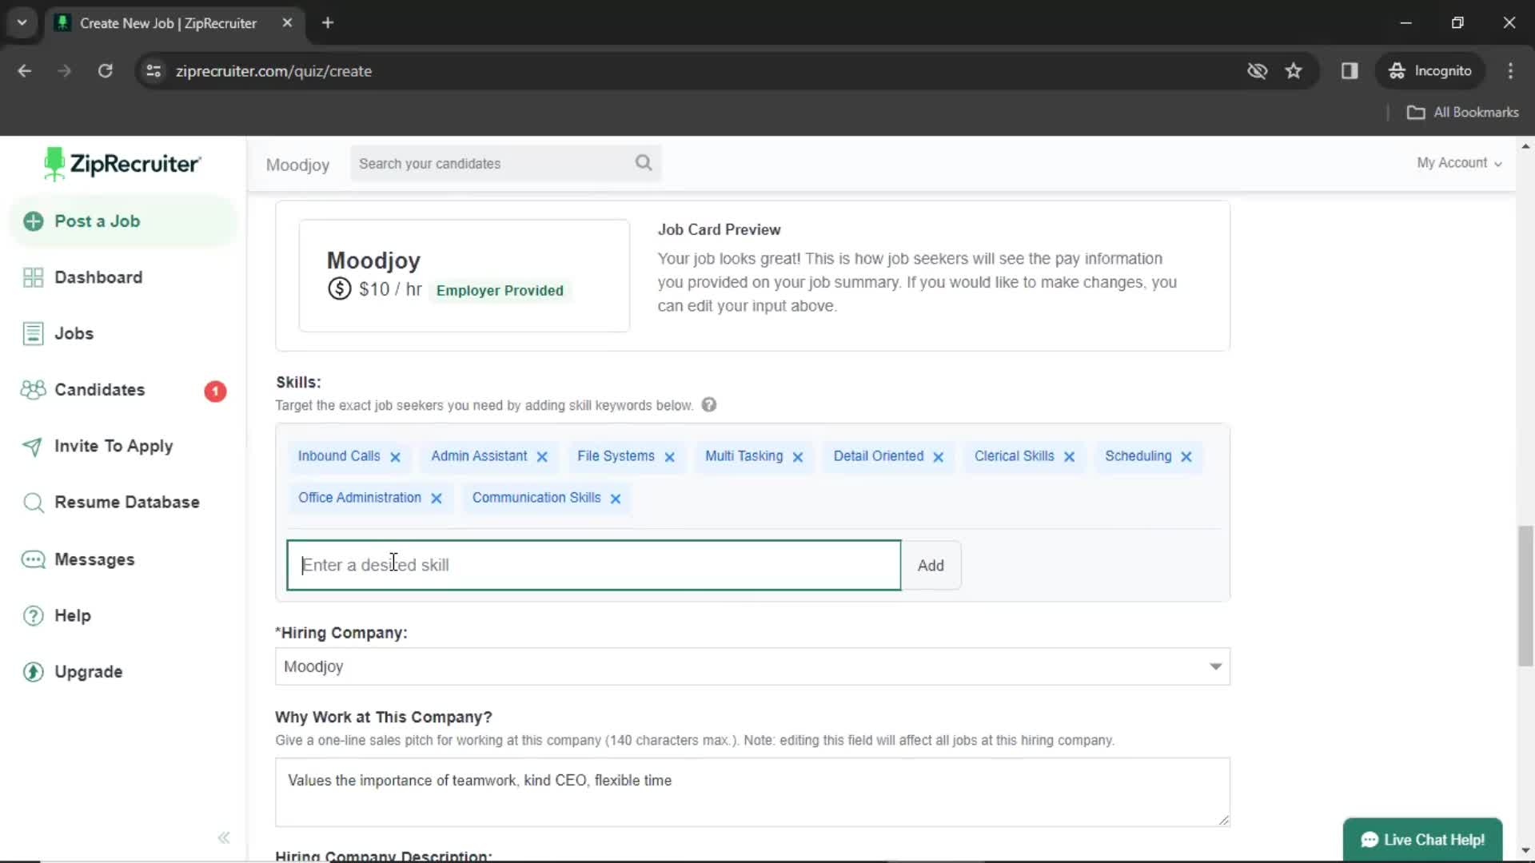Open the Jobs menu item
This screenshot has width=1535, height=863.
click(x=75, y=333)
